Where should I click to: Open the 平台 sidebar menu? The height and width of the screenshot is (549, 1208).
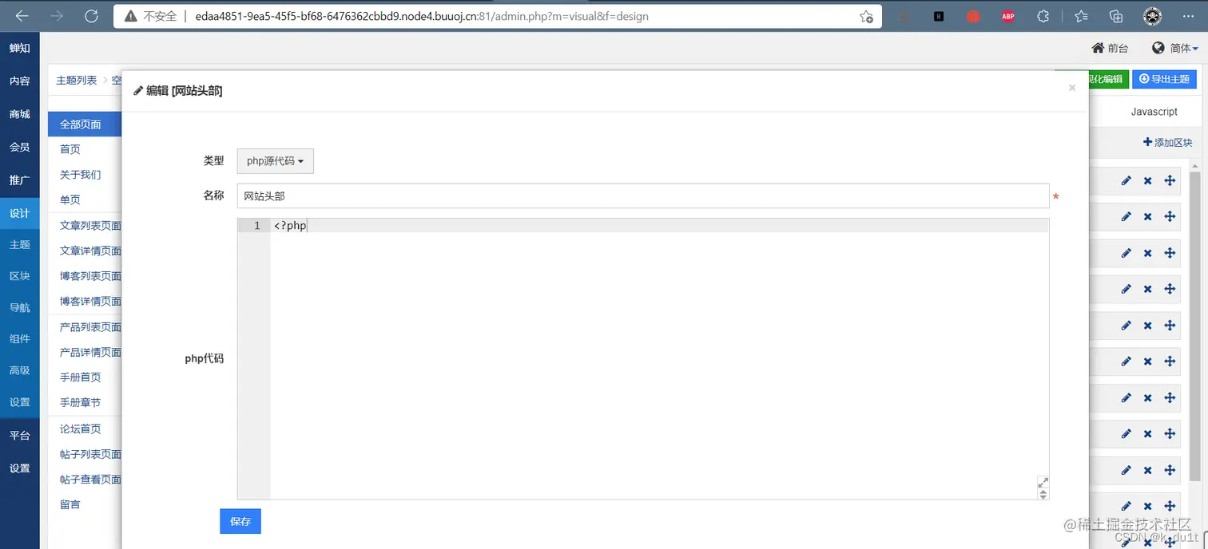pyautogui.click(x=20, y=436)
